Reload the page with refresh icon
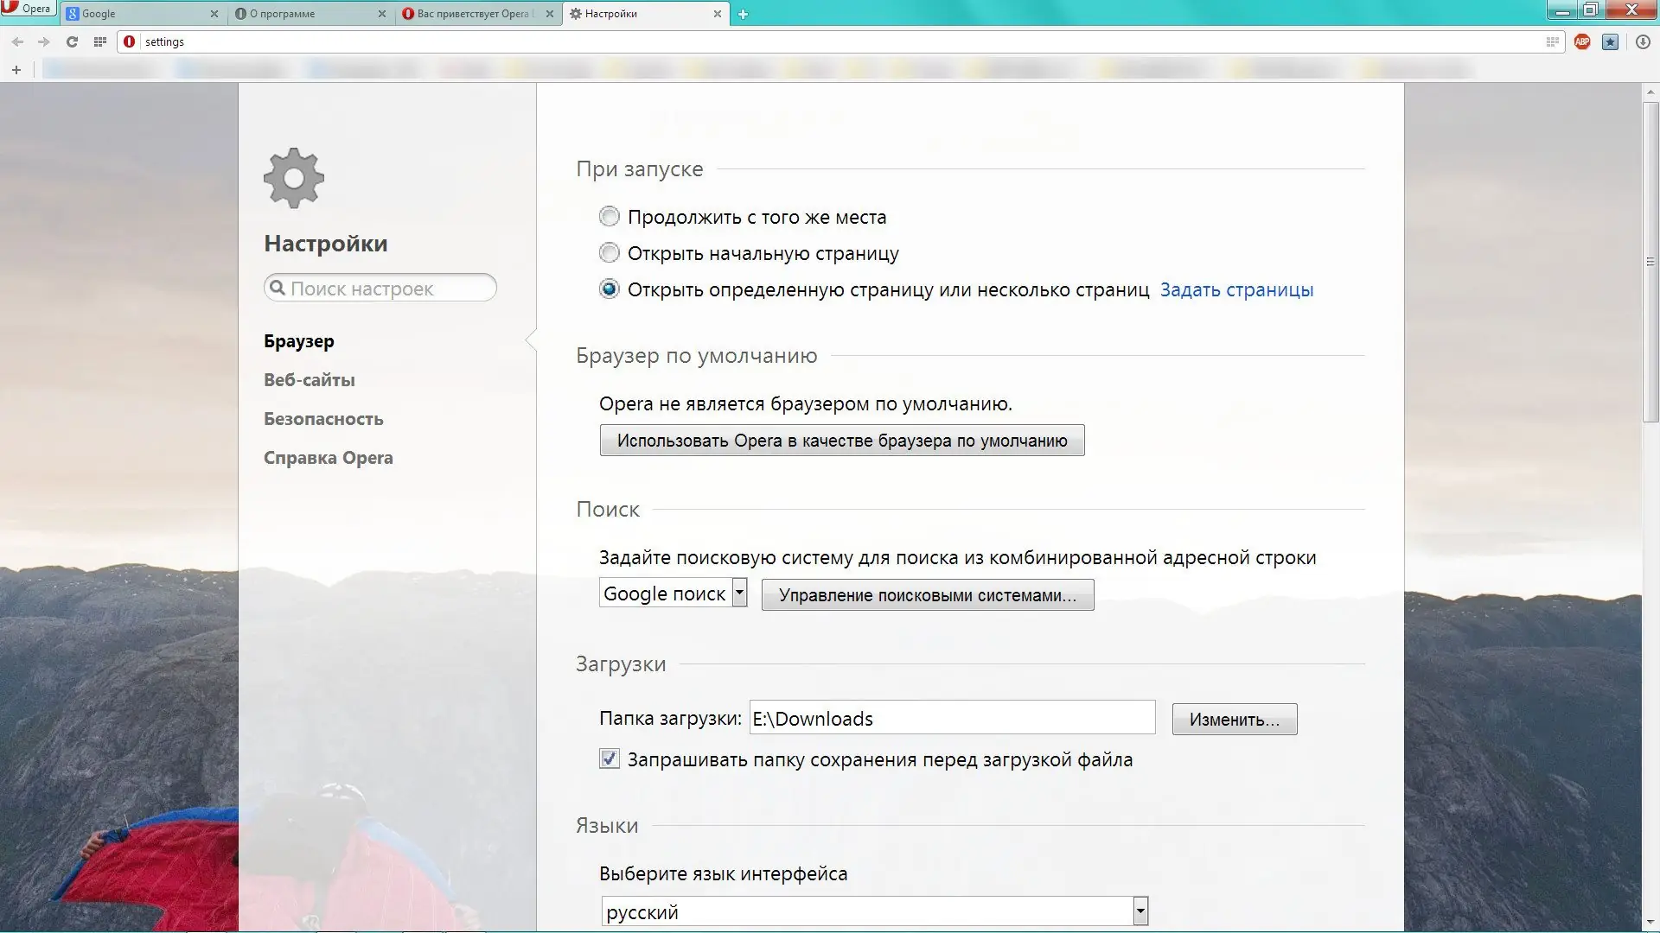 [x=72, y=41]
